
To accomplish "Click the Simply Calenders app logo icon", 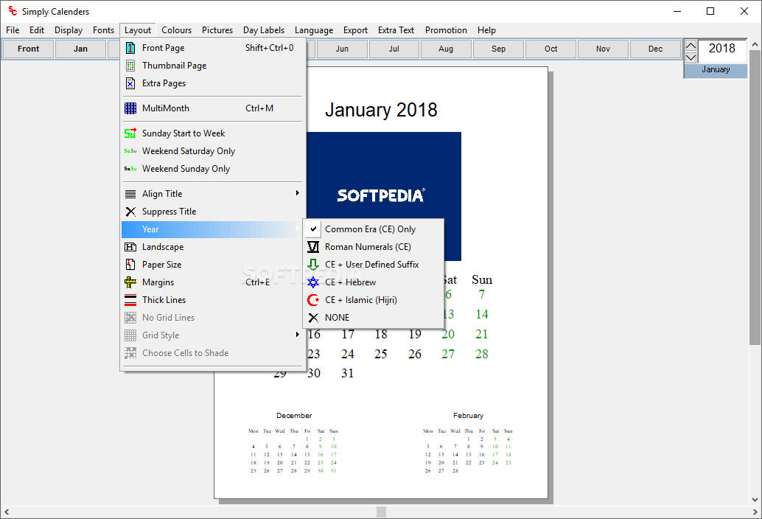I will pyautogui.click(x=13, y=11).
